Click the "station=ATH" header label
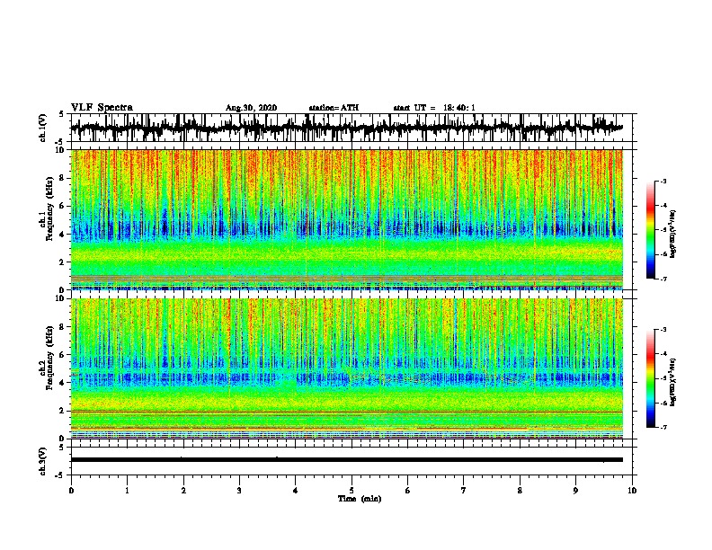The height and width of the screenshot is (550, 712). click(334, 108)
